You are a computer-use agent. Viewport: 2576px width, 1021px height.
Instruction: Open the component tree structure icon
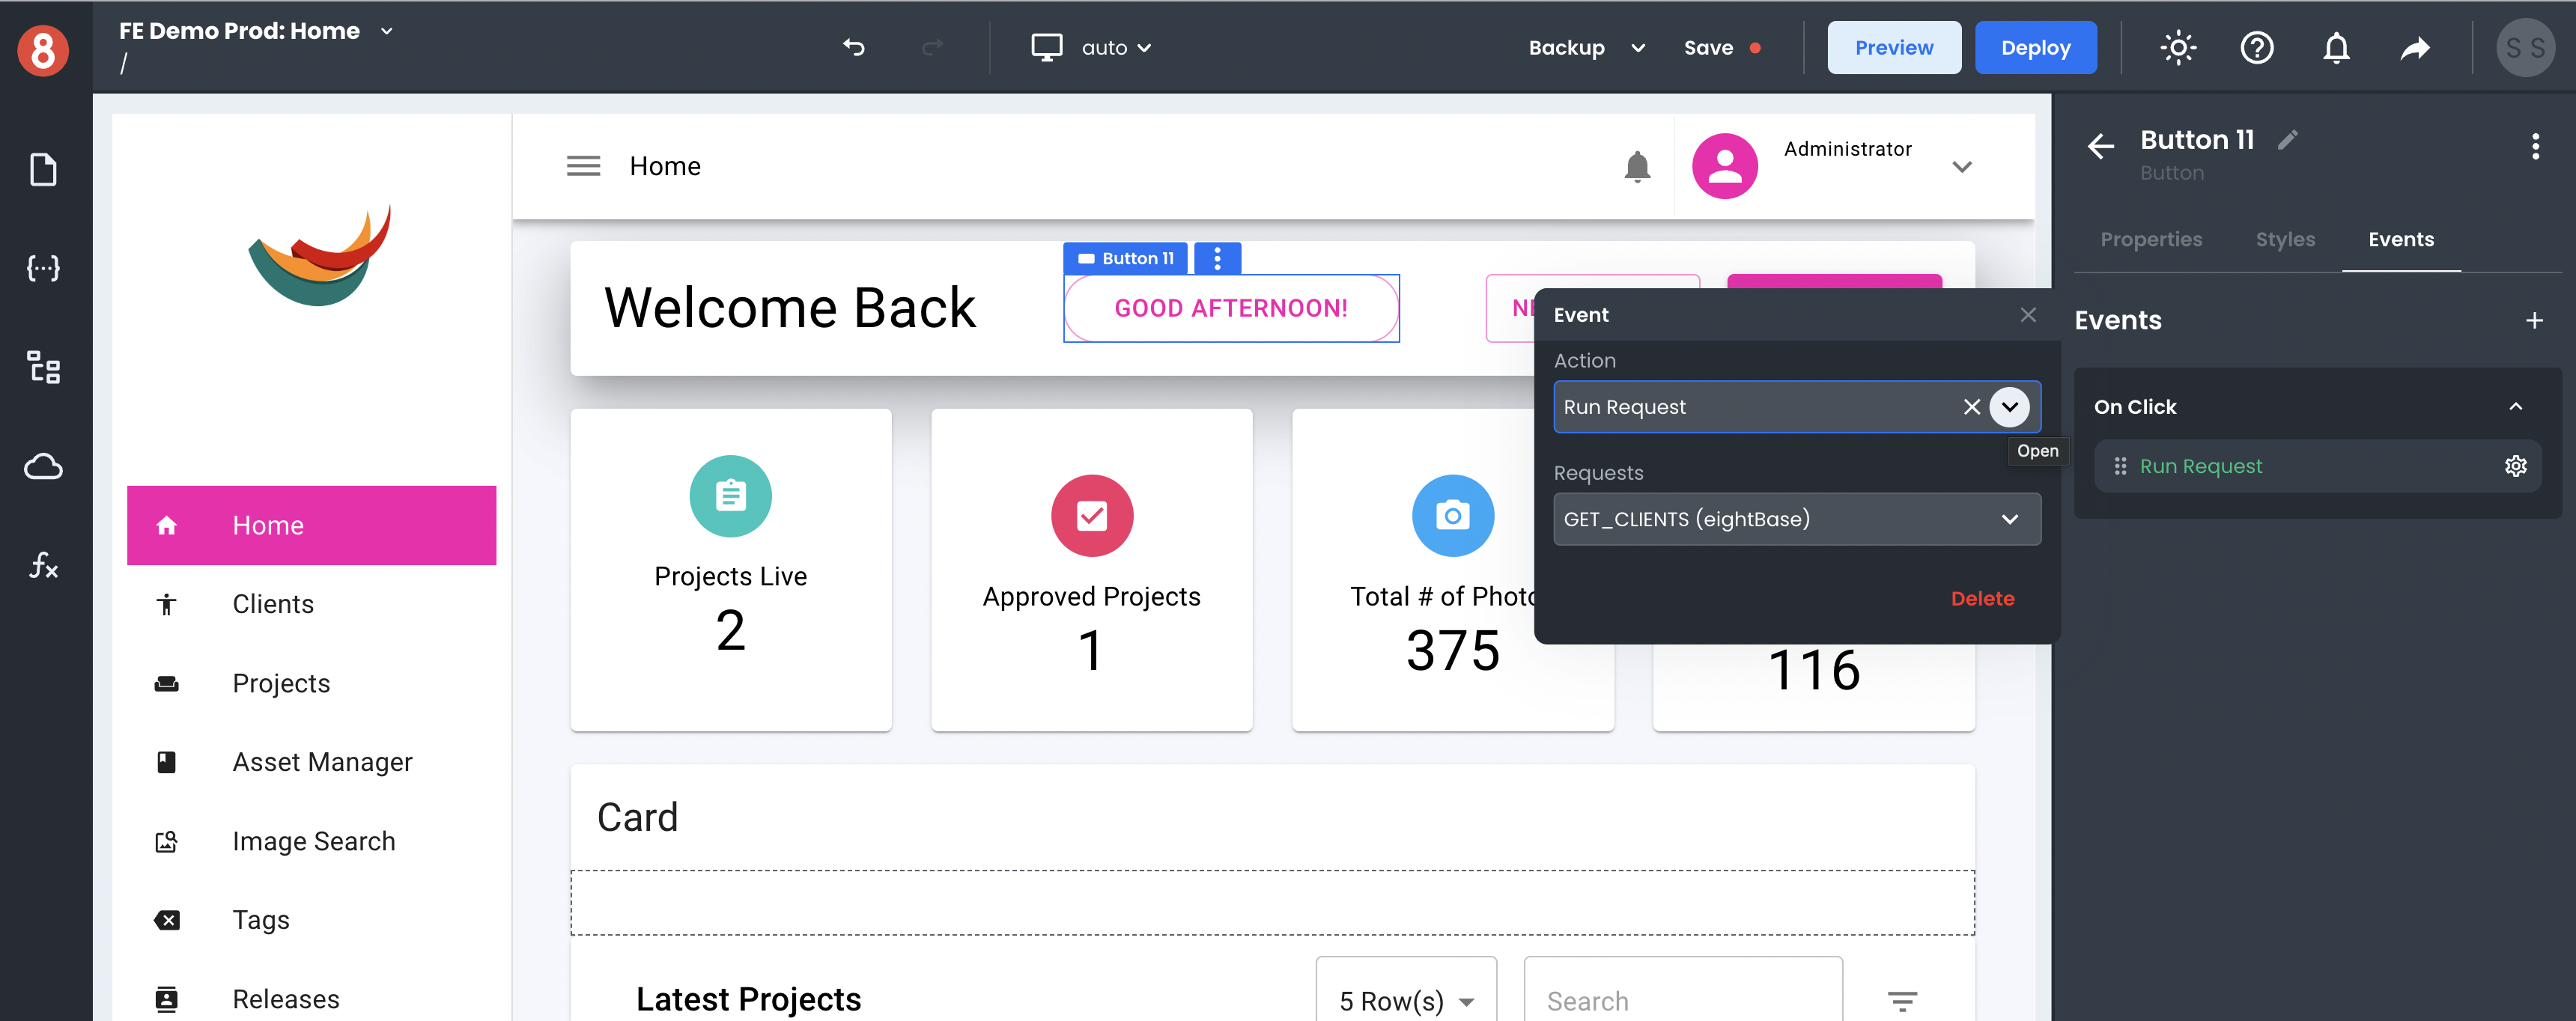click(x=43, y=367)
